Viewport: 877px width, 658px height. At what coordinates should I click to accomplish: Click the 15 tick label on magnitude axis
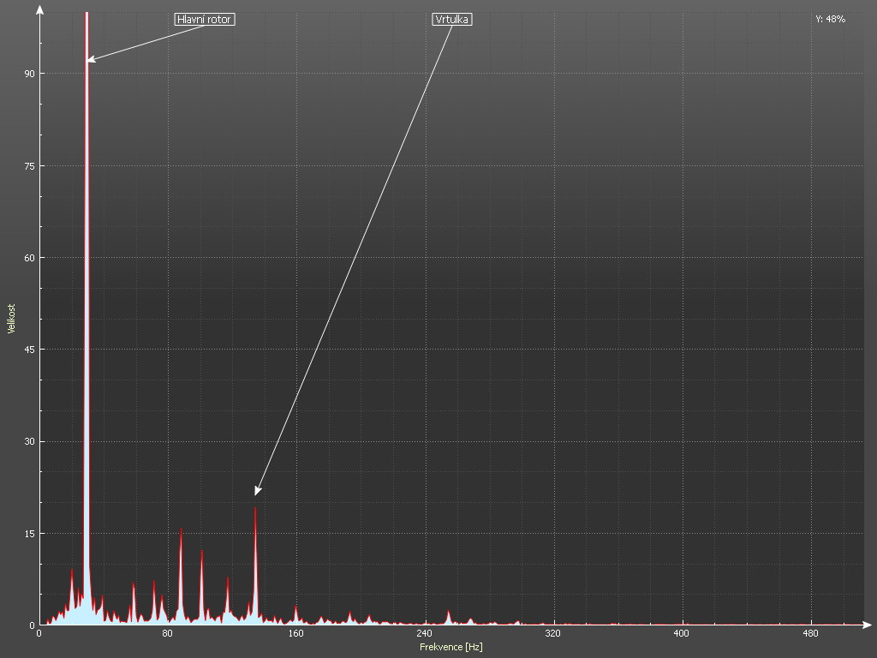28,533
